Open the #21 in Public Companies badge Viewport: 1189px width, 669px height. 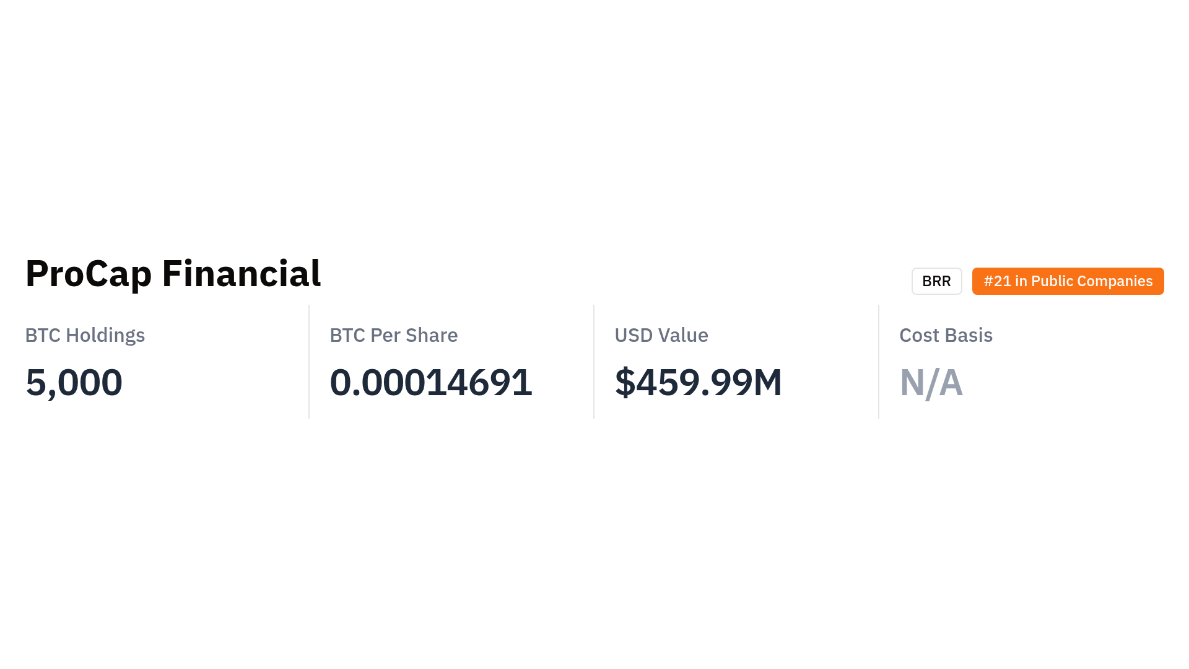click(1068, 281)
